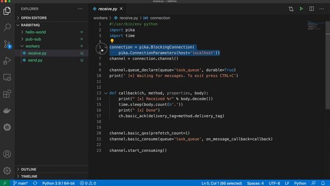
Task: Click the editor minimap
Action: click(315, 26)
